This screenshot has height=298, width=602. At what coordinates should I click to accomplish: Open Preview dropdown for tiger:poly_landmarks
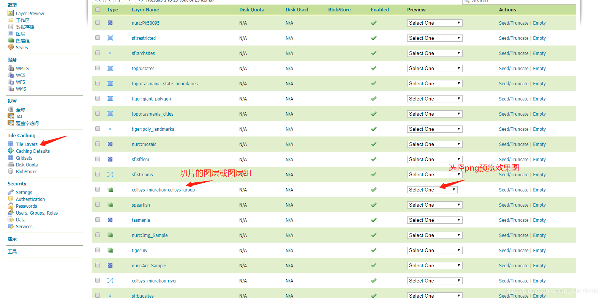coord(435,129)
